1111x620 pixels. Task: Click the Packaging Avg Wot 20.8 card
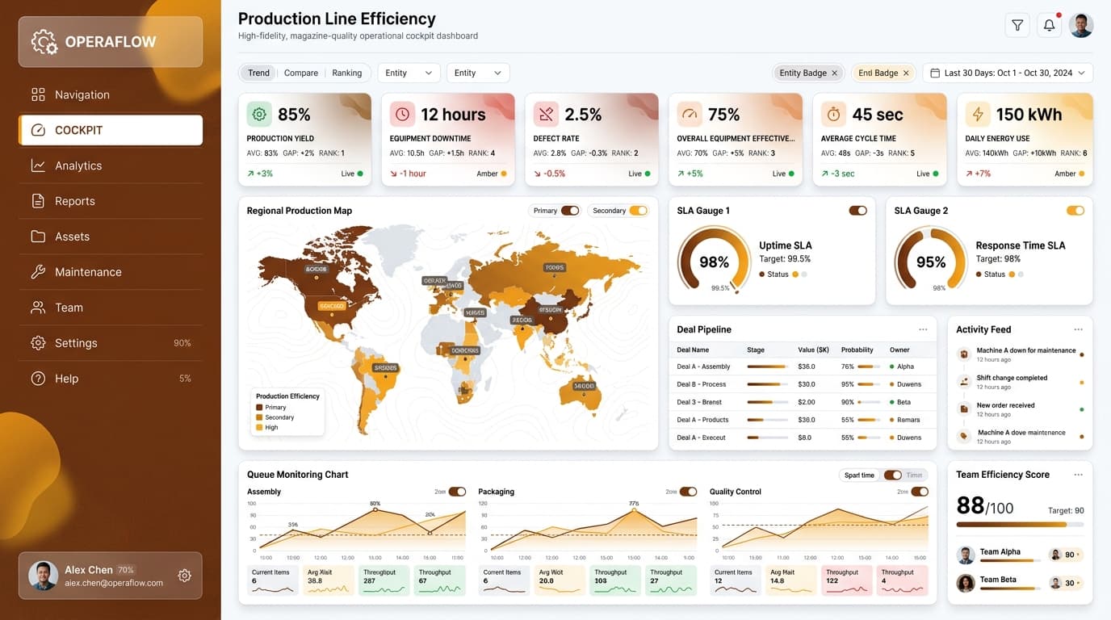[x=560, y=580]
